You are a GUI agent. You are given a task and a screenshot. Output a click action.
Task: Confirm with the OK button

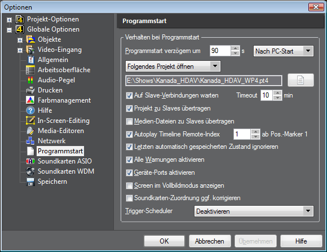(164, 241)
